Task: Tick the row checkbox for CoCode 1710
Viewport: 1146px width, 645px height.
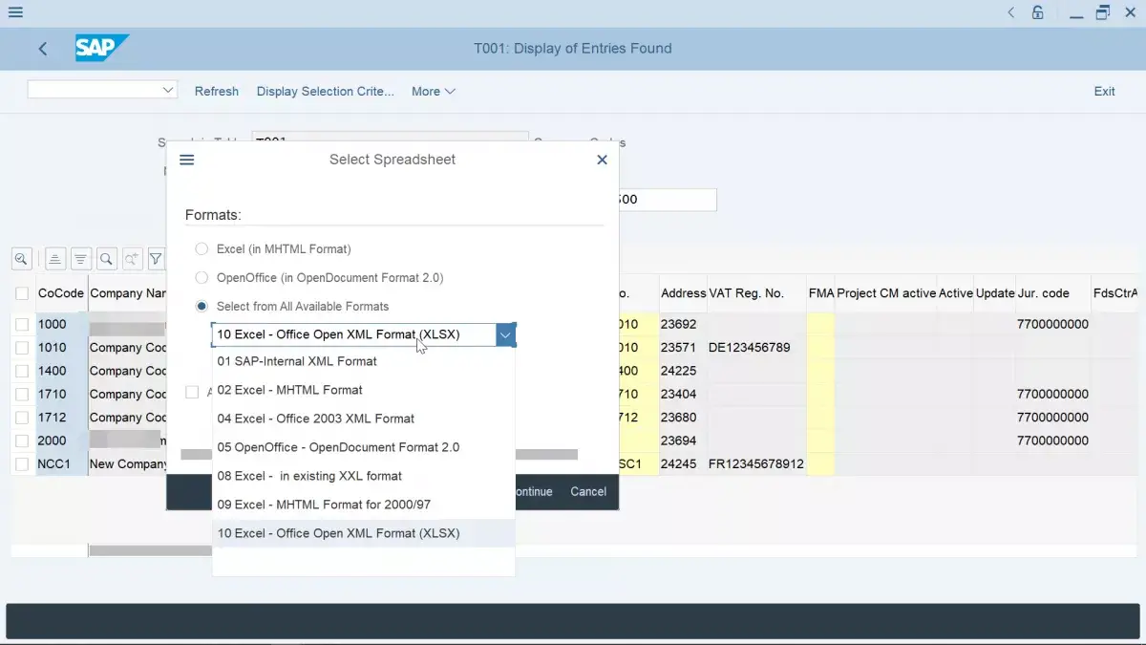Action: point(22,395)
